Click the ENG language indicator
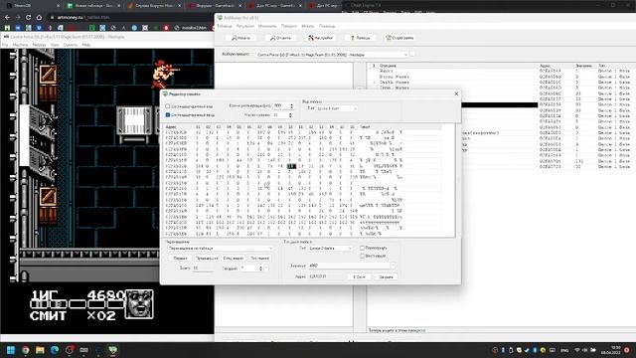636x358 pixels. pyautogui.click(x=564, y=350)
